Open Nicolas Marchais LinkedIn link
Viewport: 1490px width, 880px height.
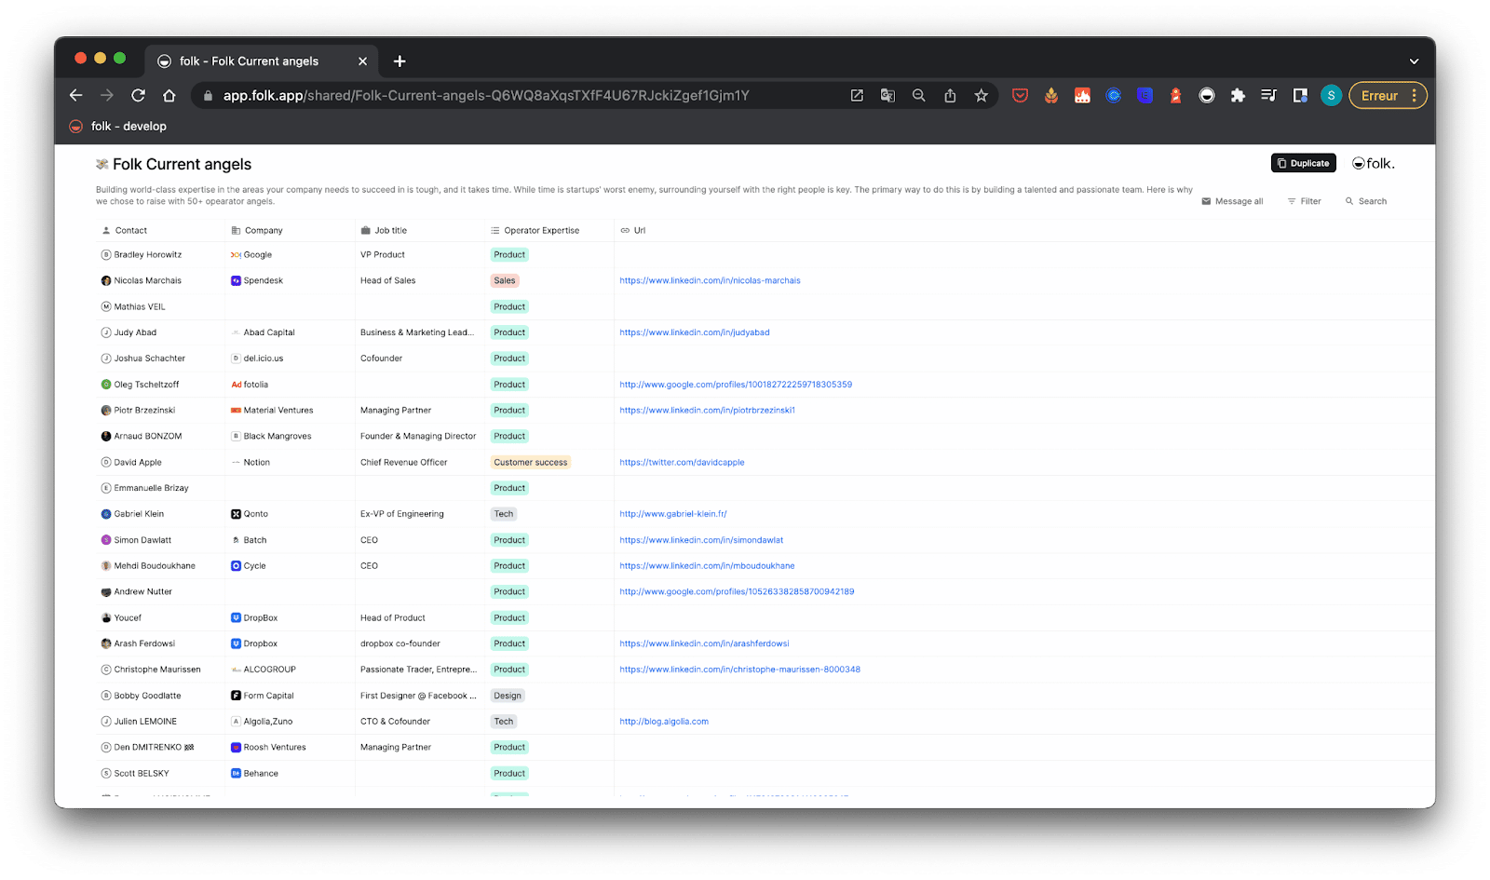[710, 280]
